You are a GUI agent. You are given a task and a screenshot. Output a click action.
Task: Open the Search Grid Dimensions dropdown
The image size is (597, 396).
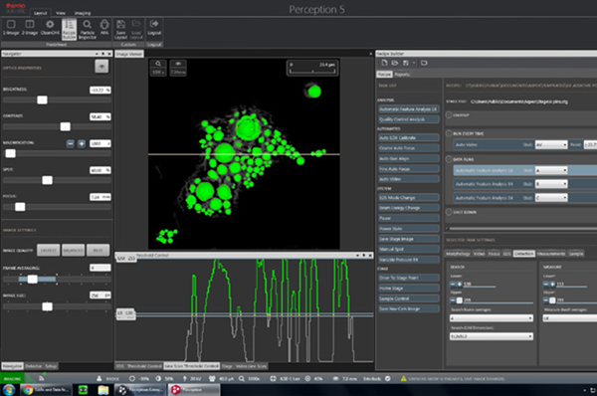[492, 336]
